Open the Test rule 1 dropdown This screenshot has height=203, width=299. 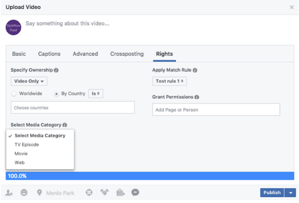pos(169,81)
